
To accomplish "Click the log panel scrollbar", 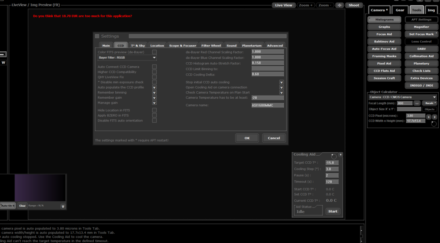I will click(361, 234).
